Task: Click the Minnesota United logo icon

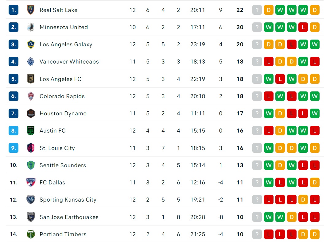Action: pyautogui.click(x=31, y=27)
